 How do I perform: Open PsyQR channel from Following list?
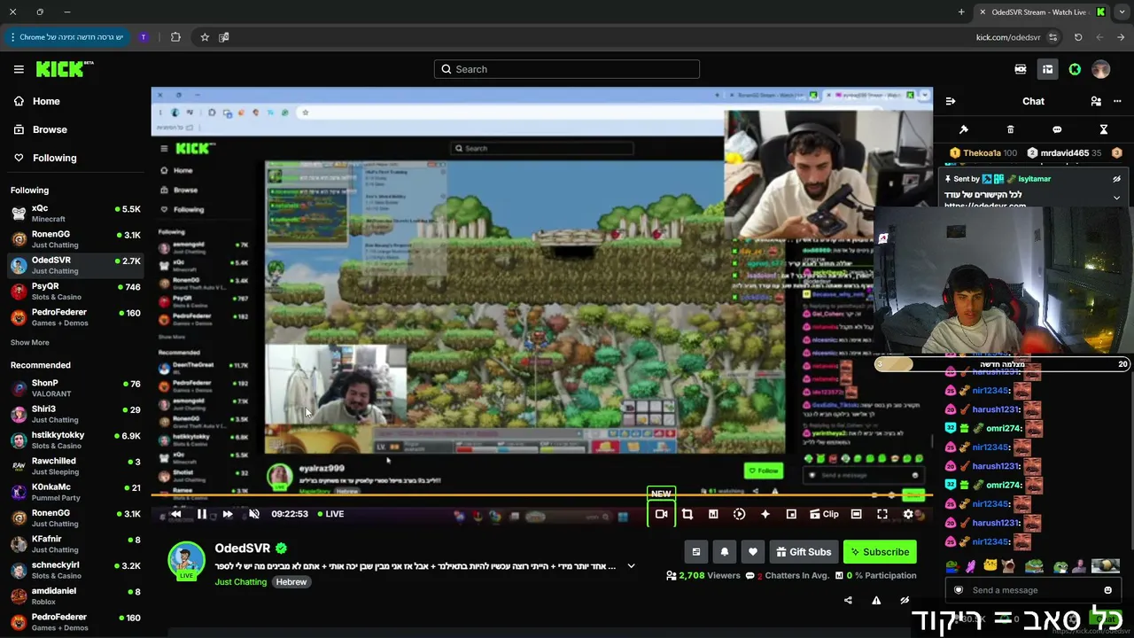75,292
